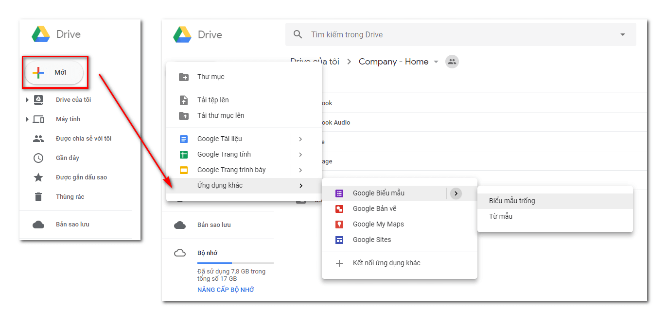
Task: Click the green Google Trang tính icon
Action: (x=184, y=154)
